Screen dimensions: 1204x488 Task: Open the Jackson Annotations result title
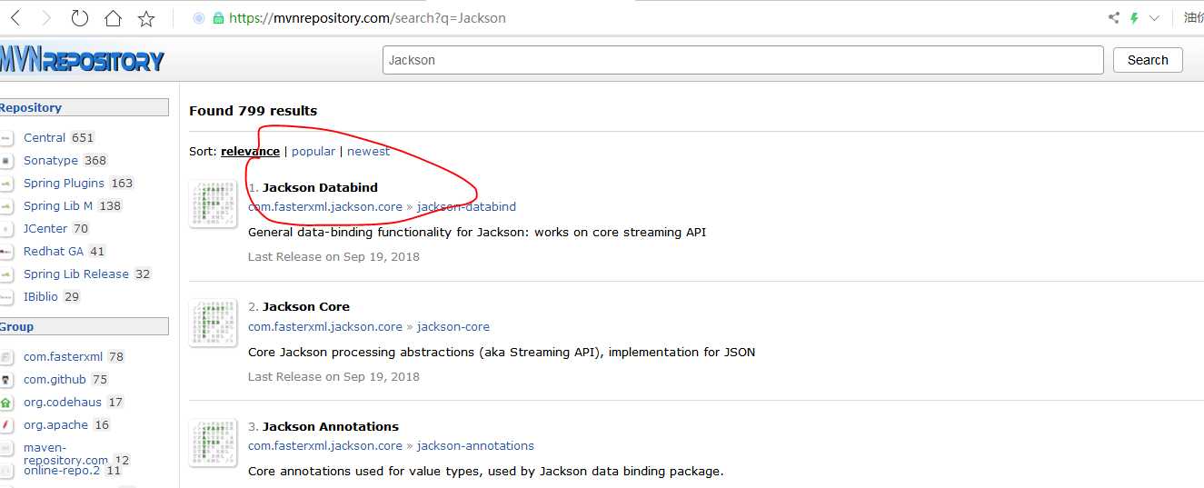coord(331,426)
